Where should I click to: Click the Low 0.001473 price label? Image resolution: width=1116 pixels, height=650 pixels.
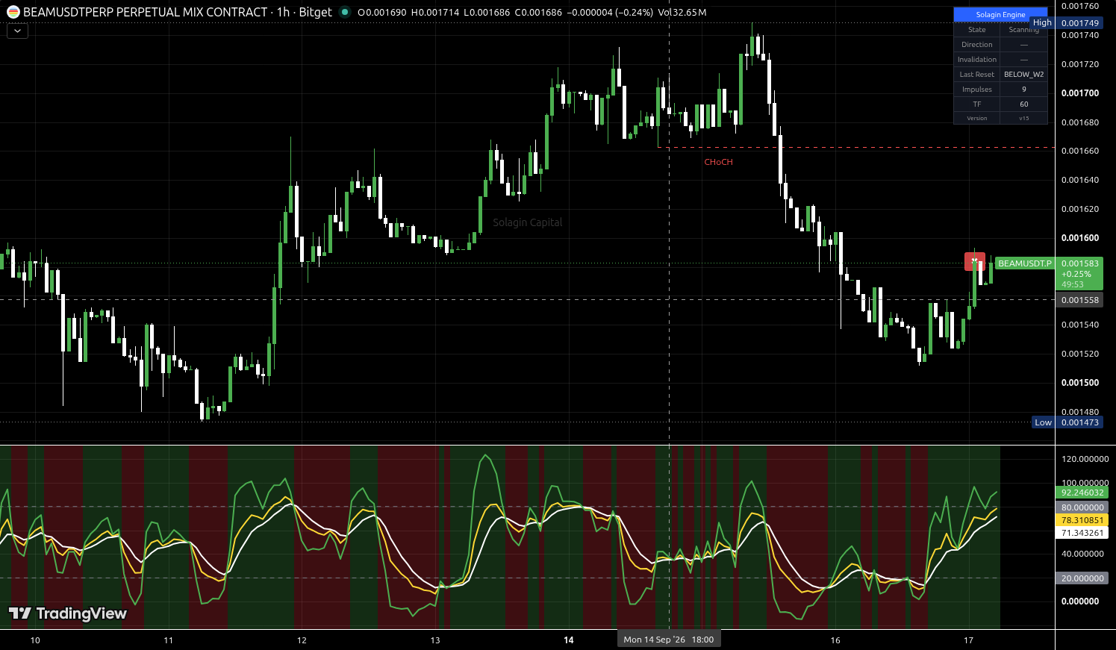[x=1067, y=422]
